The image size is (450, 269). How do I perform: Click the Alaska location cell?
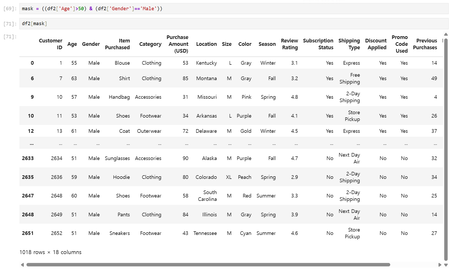coord(209,158)
